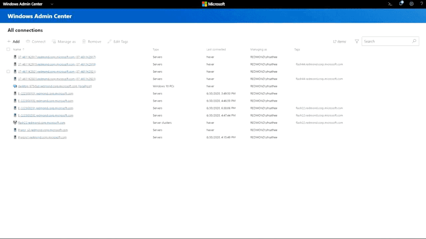Viewport: 426px width, 239px height.
Task: Open the PowerShell console icon
Action: click(x=390, y=4)
